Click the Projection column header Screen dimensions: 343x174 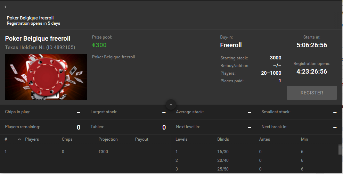coord(108,139)
